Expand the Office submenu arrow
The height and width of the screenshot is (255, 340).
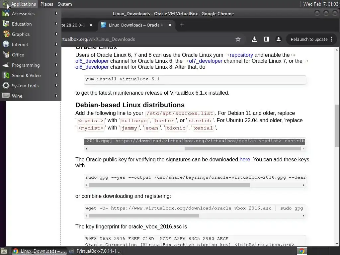(x=56, y=55)
